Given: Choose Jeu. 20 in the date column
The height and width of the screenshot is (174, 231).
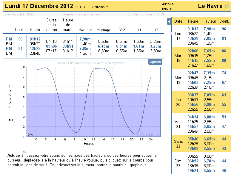Looking at the screenshot, I should tap(178, 102).
